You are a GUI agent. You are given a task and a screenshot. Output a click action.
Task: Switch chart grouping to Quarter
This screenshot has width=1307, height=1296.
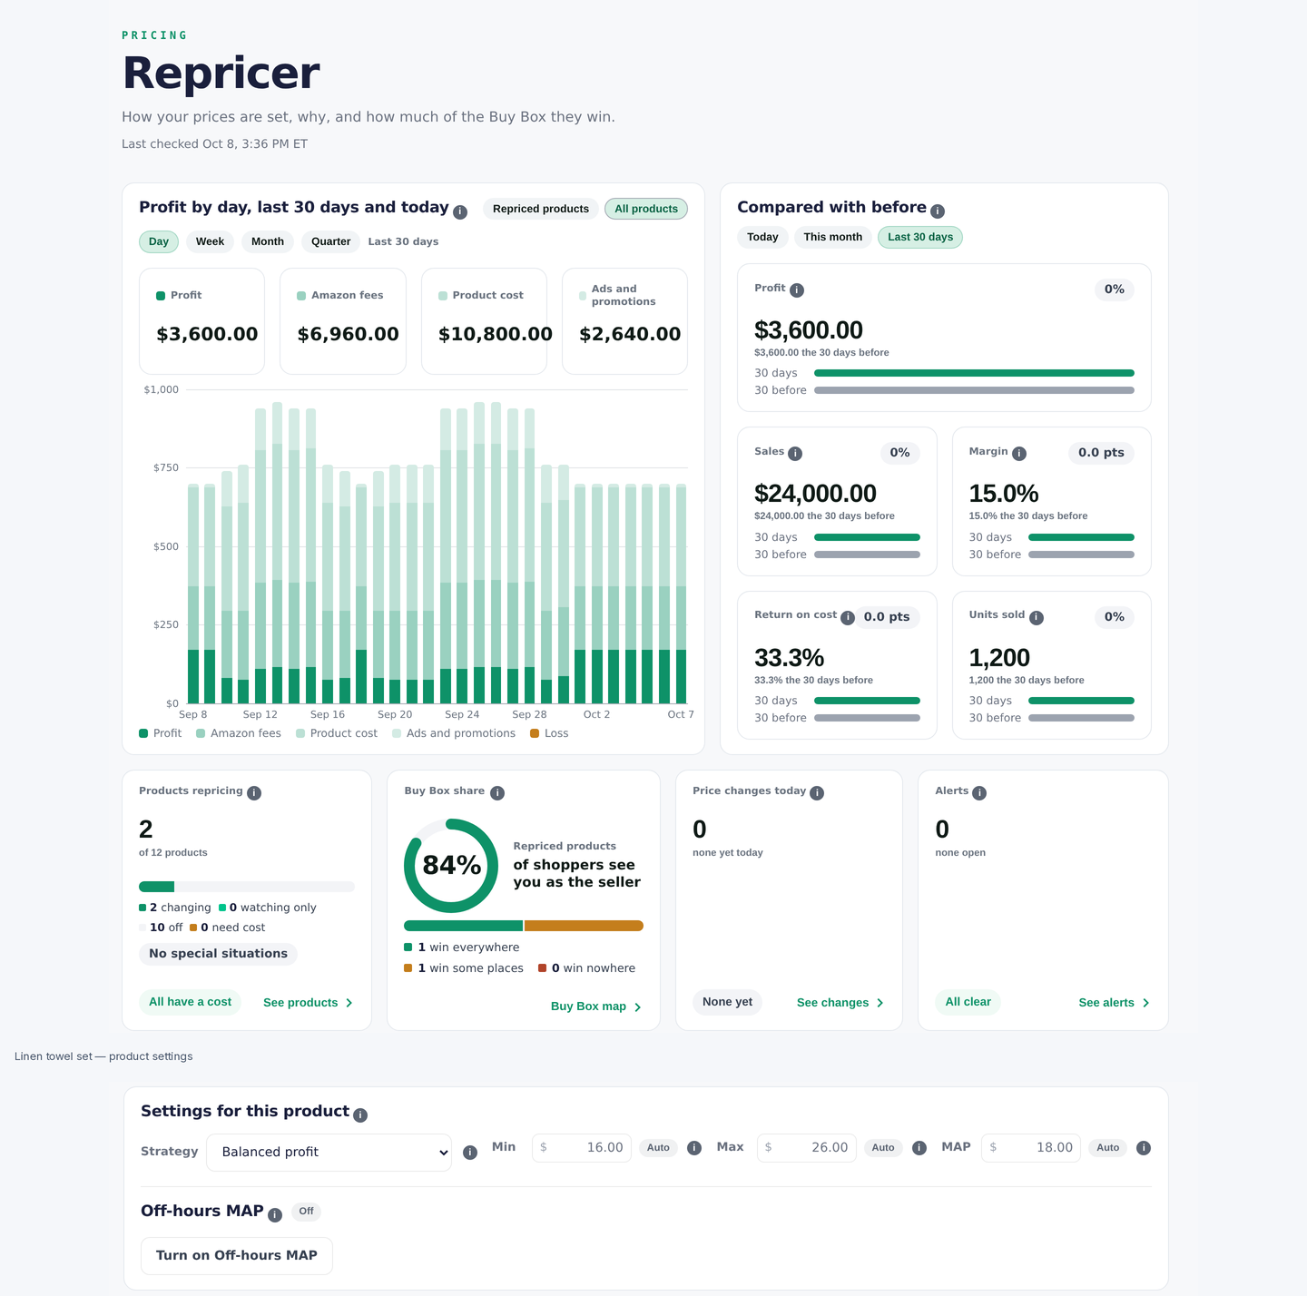pyautogui.click(x=330, y=241)
